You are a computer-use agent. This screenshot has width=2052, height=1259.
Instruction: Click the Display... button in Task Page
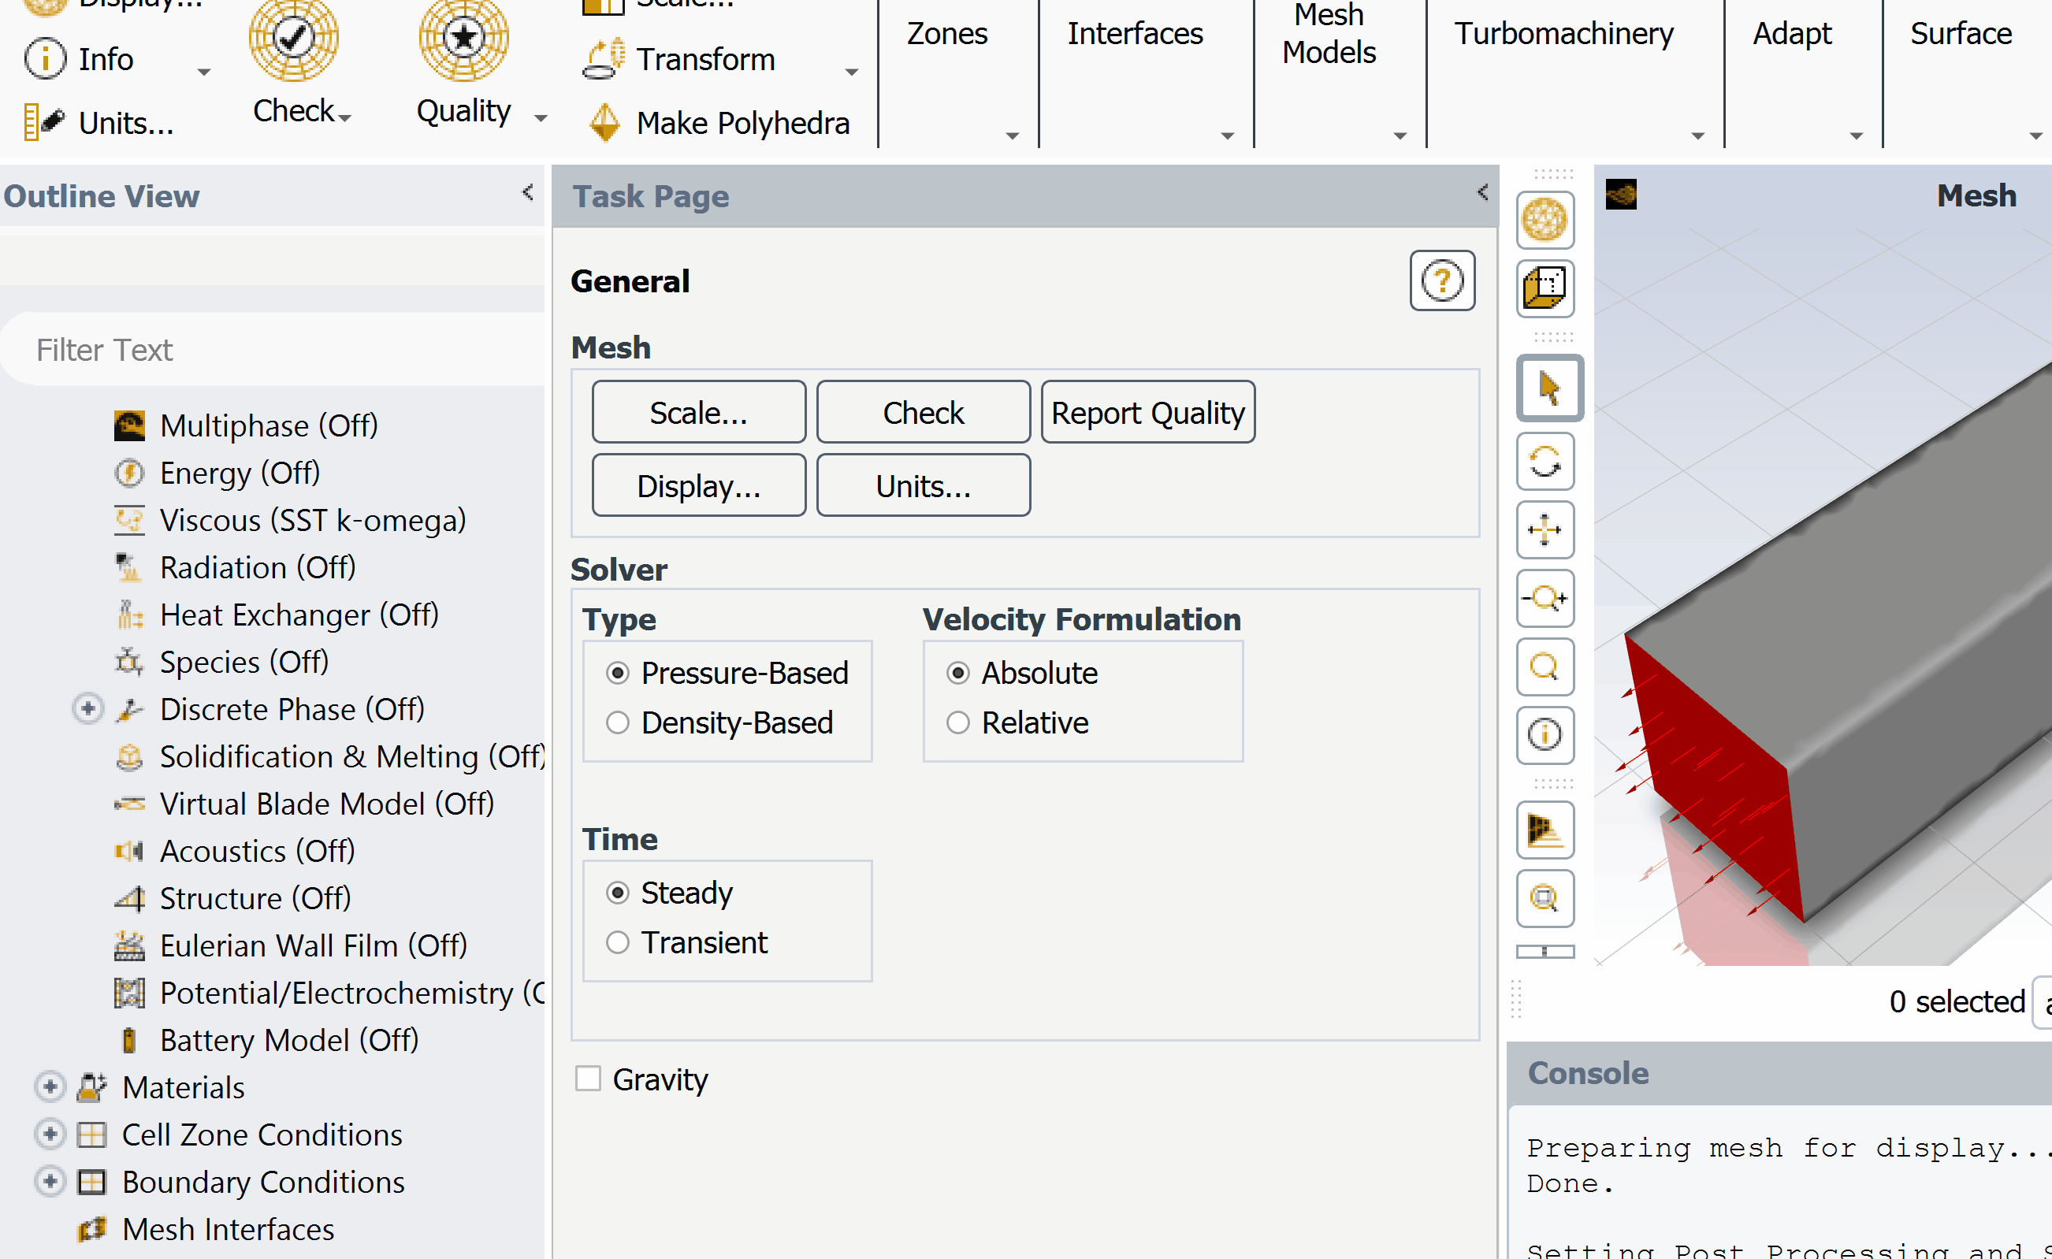click(x=699, y=485)
